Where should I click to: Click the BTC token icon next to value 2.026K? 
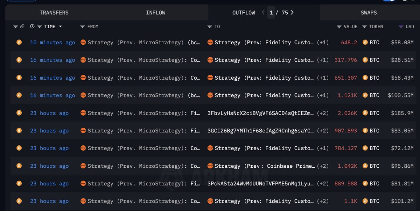coord(365,113)
